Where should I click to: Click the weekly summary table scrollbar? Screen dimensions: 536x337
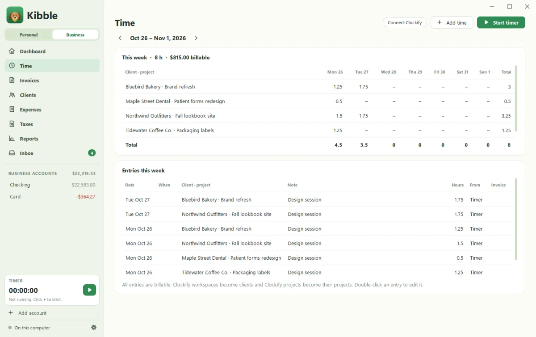pos(516,99)
